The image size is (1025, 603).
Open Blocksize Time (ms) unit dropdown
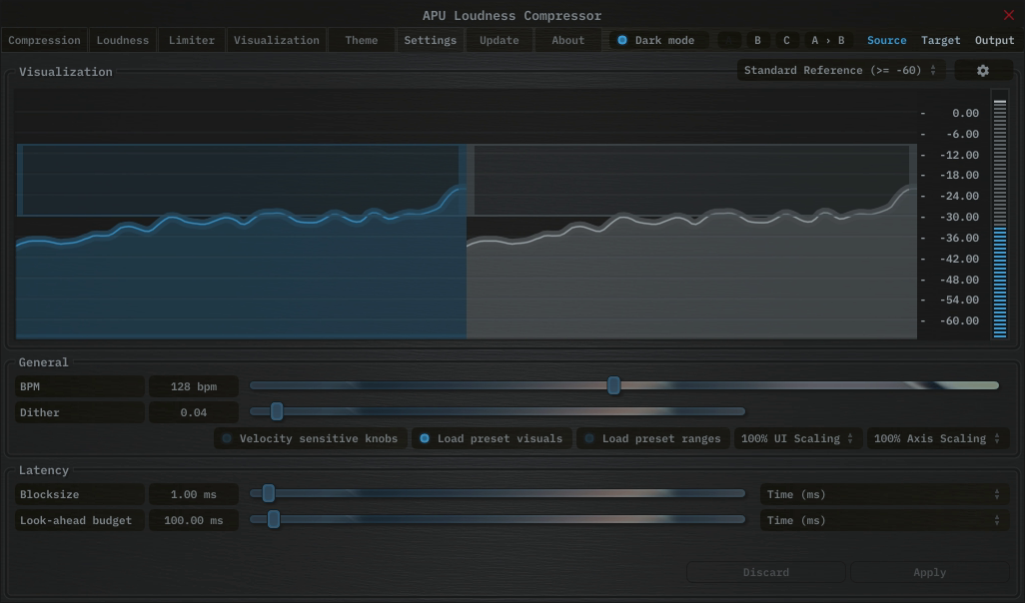point(883,494)
